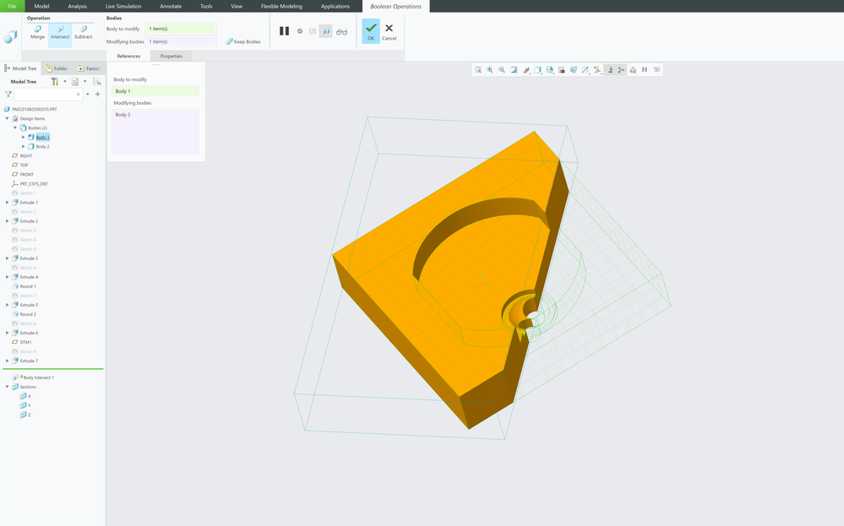Click the Model Tree settings hammer icon
The image size is (844, 526).
tap(54, 82)
